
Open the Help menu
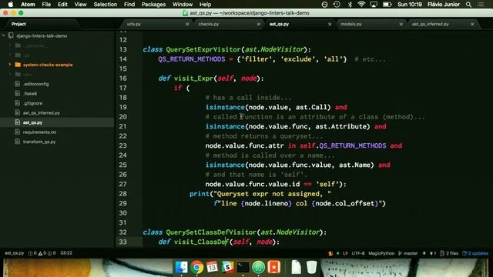[x=206, y=5]
